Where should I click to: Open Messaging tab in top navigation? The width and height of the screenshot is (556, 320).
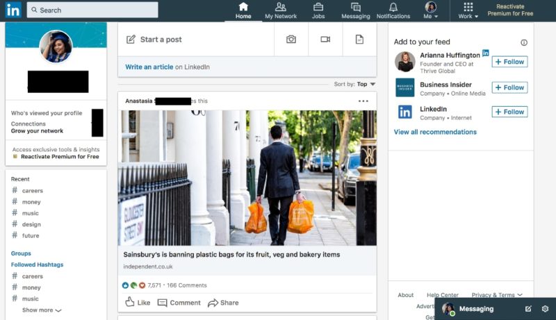point(356,10)
